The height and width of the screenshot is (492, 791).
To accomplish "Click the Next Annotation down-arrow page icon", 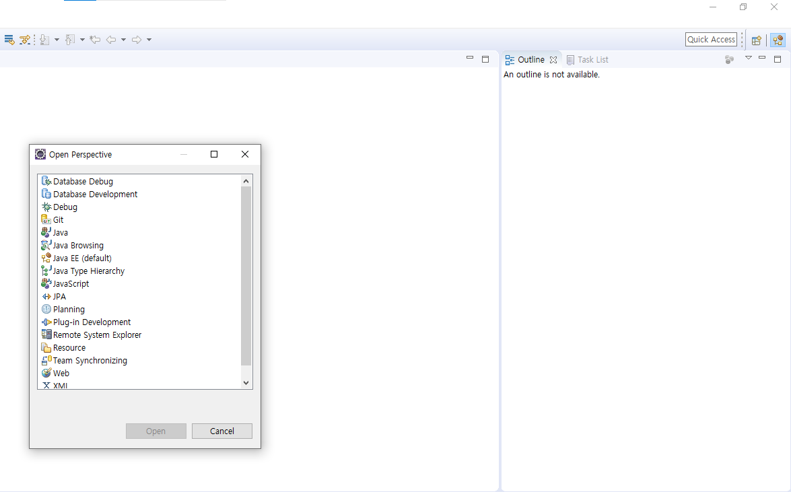I will [x=44, y=39].
